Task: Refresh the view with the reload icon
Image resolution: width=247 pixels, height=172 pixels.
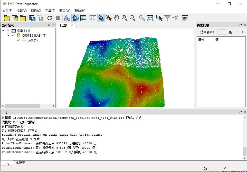Action: tap(50, 18)
